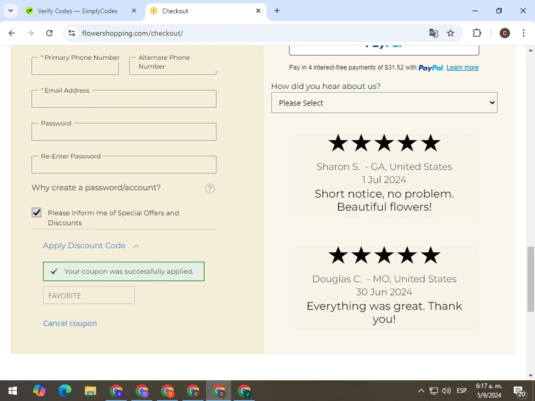Switch to Chrome window with O profile badge
The image size is (535, 401).
(142, 391)
